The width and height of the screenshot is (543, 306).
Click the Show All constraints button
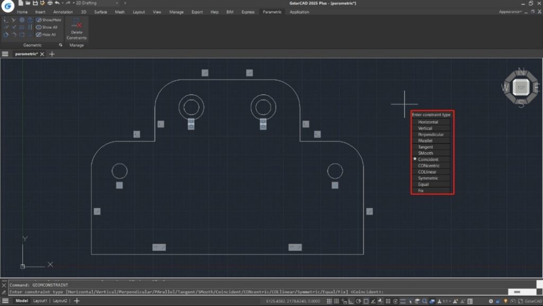click(47, 27)
